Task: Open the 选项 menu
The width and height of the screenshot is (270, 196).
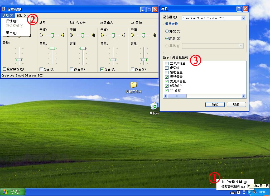Action: pos(8,16)
